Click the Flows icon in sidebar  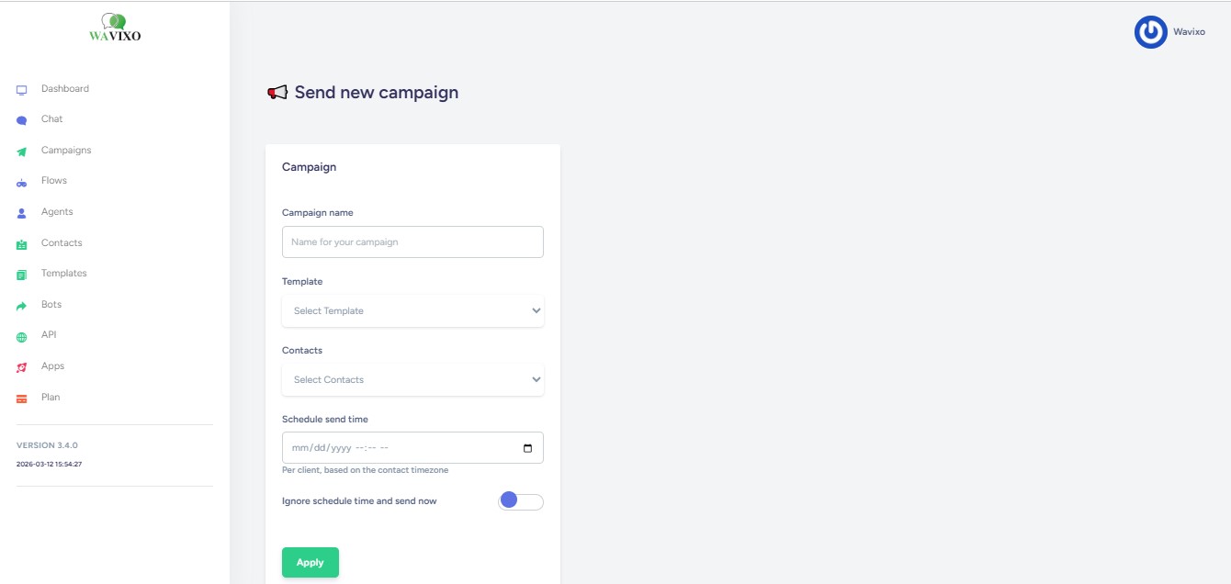22,182
